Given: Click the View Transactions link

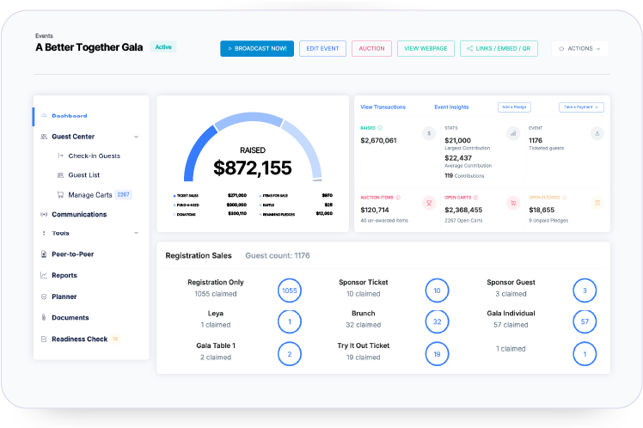Looking at the screenshot, I should 383,107.
